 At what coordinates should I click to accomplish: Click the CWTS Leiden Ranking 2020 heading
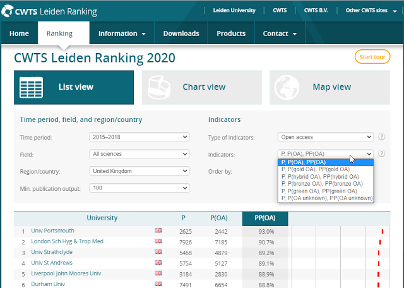(x=95, y=57)
